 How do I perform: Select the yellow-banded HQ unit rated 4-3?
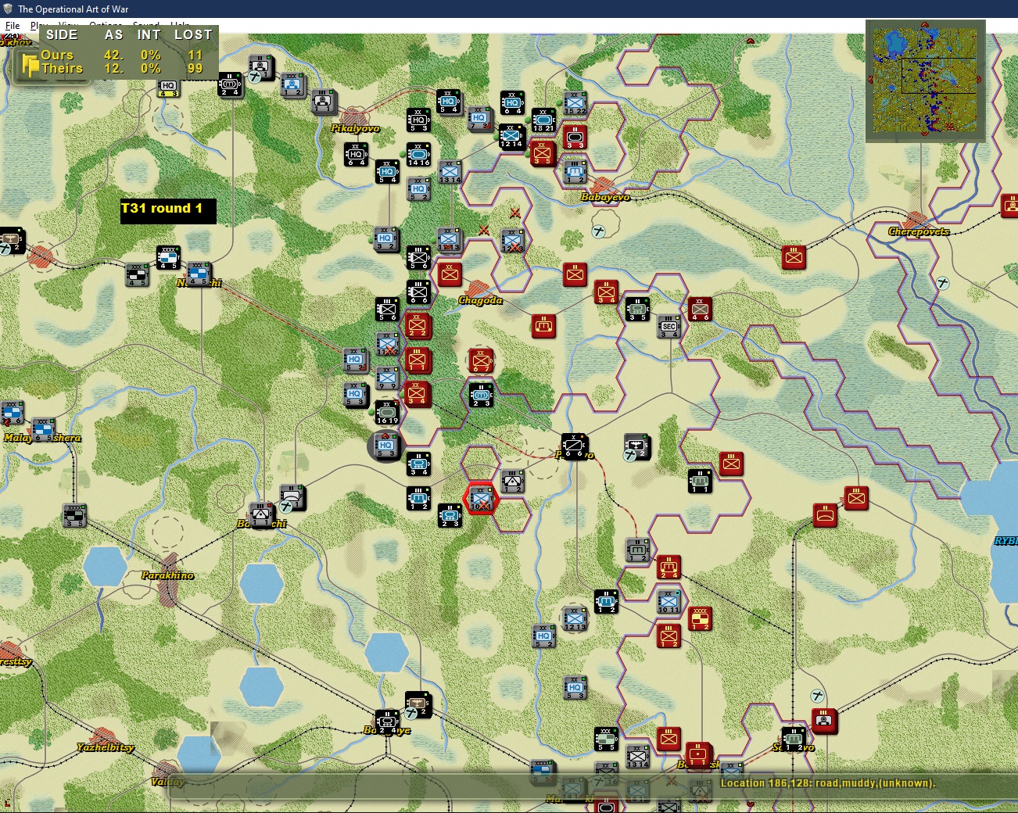coord(168,87)
